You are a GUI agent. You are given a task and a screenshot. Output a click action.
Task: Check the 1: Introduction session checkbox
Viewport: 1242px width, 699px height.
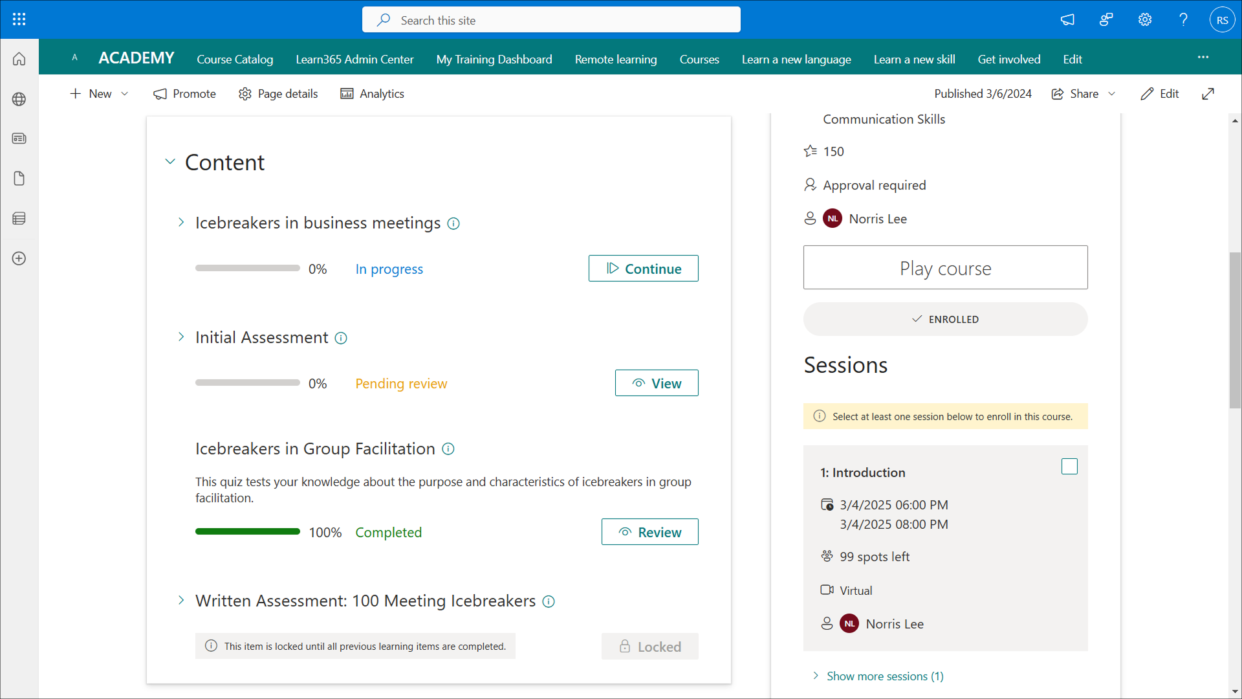(1069, 466)
